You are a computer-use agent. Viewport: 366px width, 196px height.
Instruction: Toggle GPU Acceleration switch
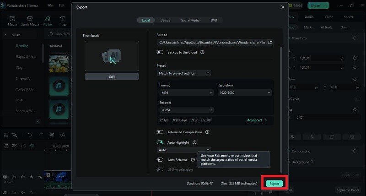(x=160, y=169)
